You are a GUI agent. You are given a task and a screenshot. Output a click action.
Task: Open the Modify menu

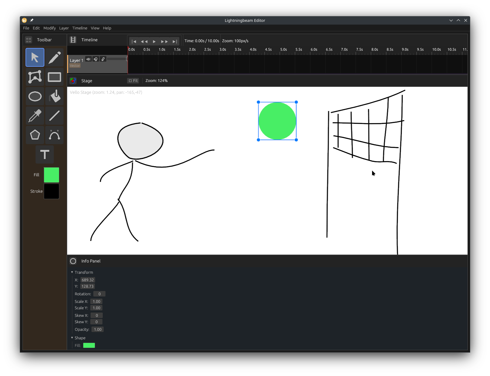(x=50, y=28)
